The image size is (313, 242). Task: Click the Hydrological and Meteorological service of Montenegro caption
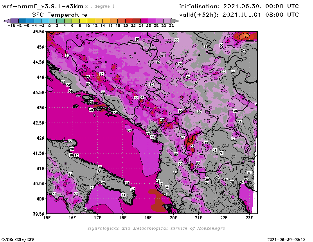click(156, 228)
